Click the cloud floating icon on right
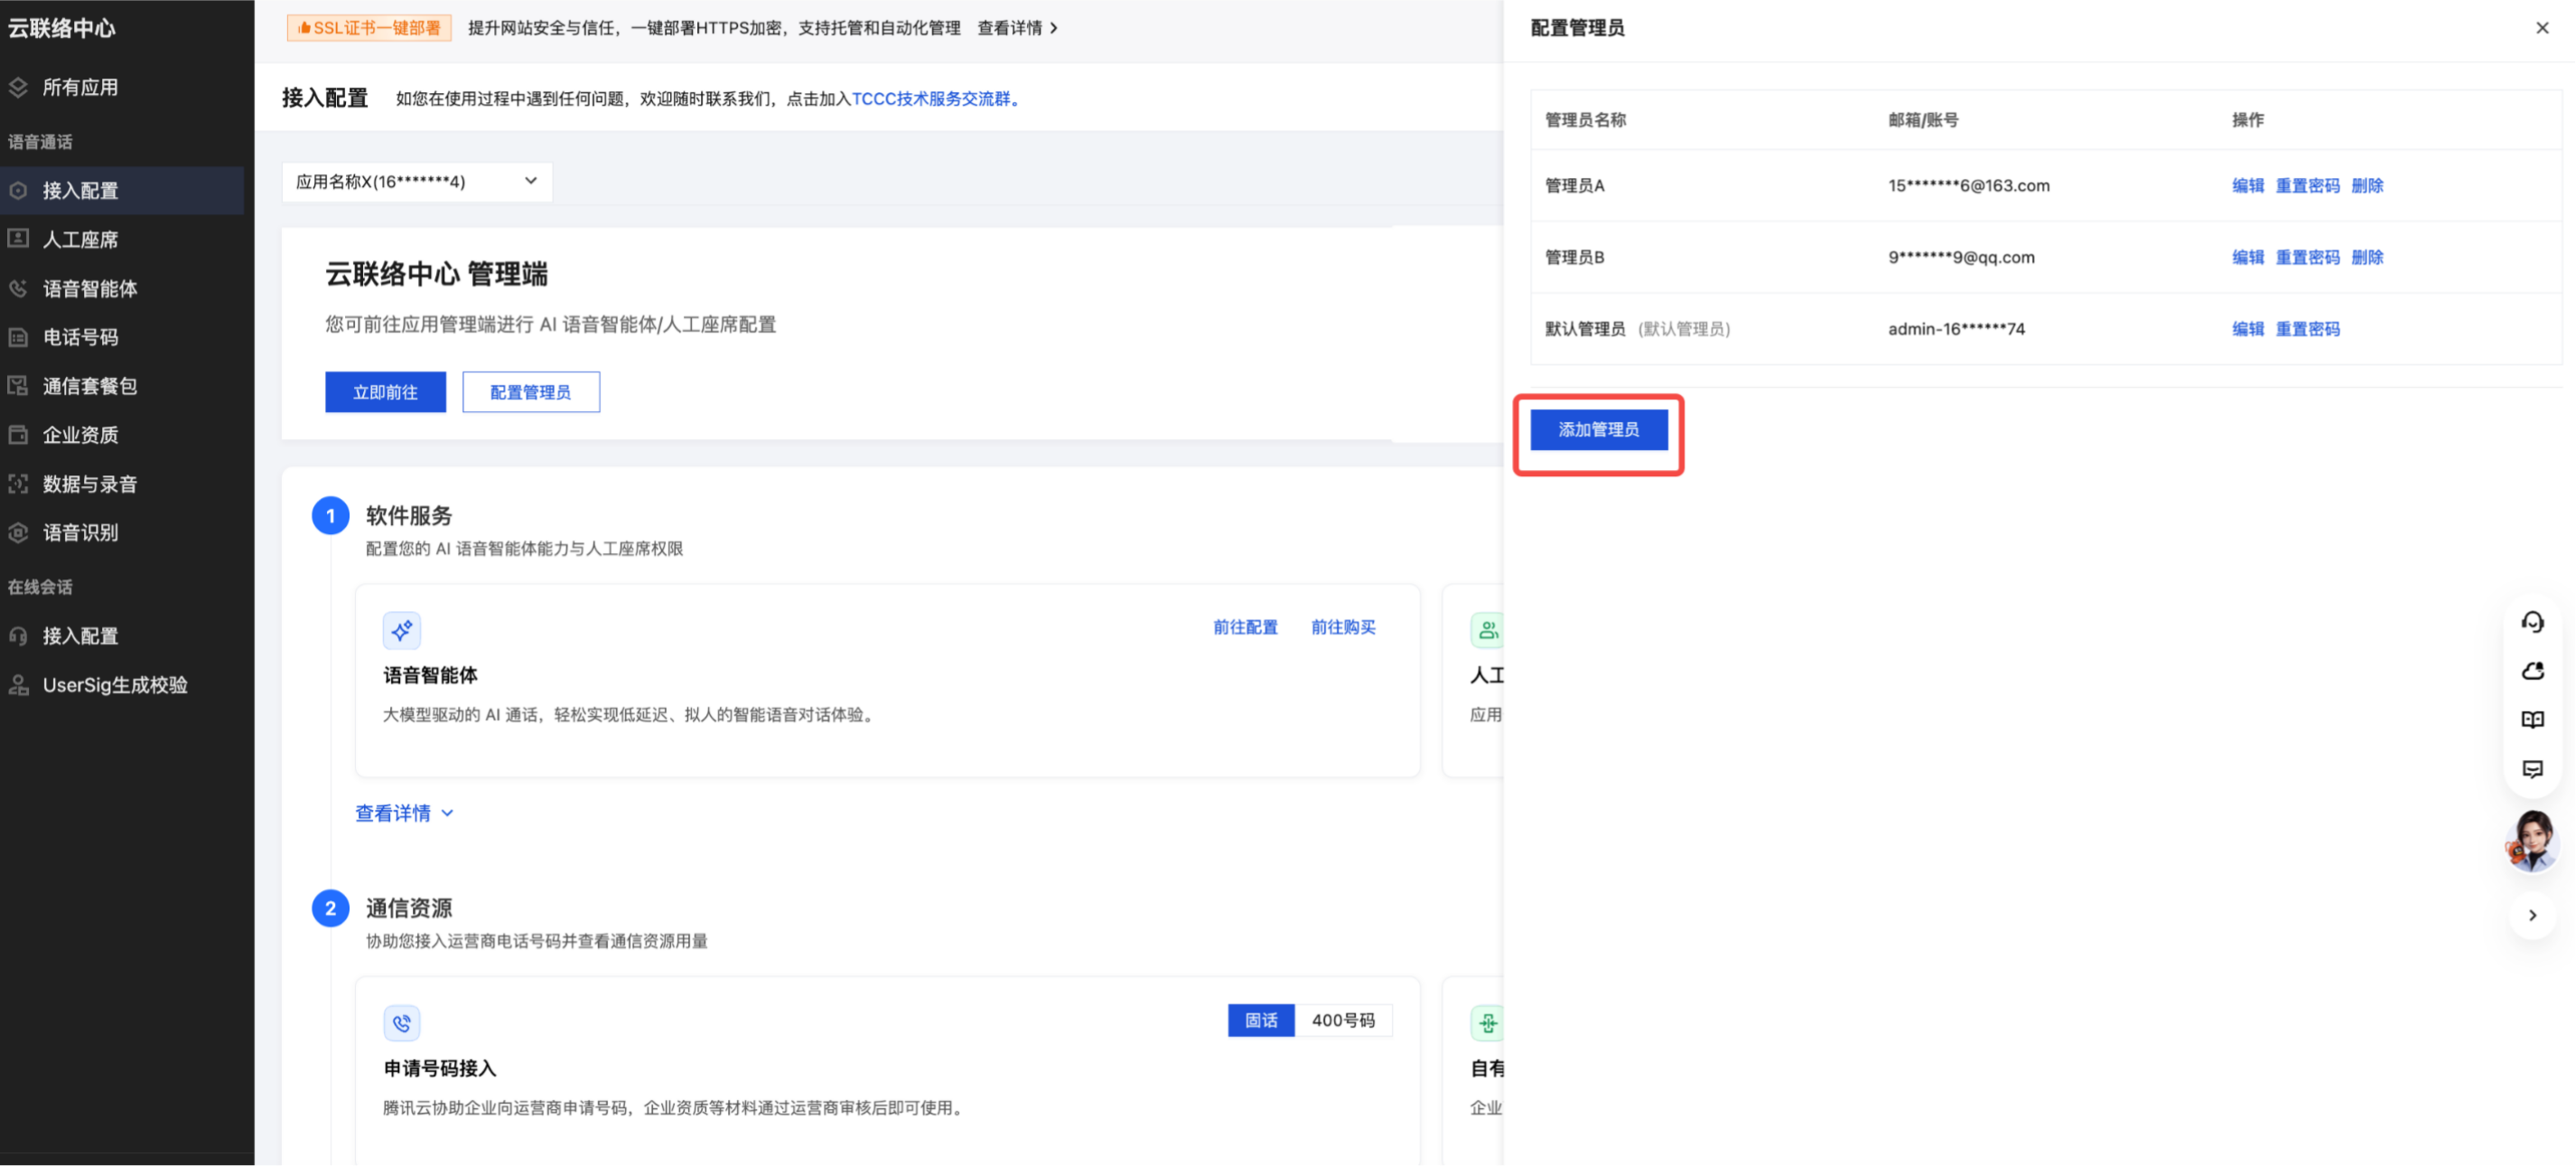This screenshot has width=2576, height=1166. click(x=2532, y=671)
